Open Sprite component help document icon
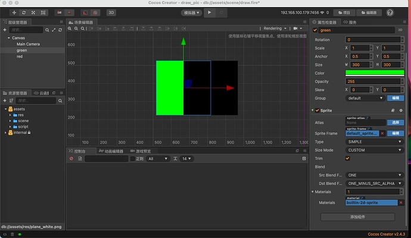 click(x=393, y=111)
